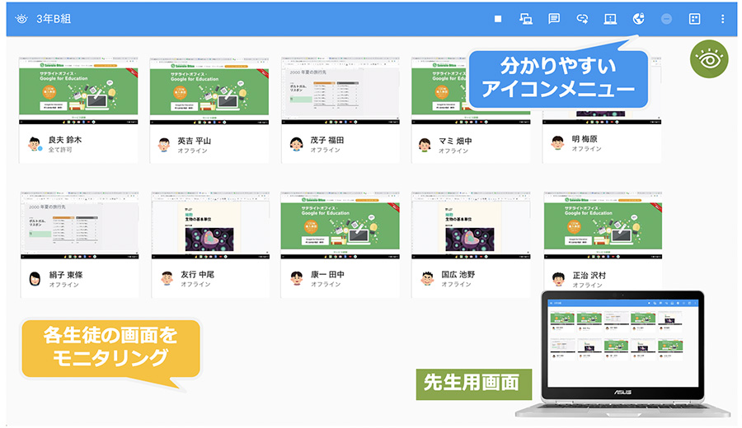Toggle the green eye monitoring button
The image size is (742, 428).
pyautogui.click(x=707, y=60)
